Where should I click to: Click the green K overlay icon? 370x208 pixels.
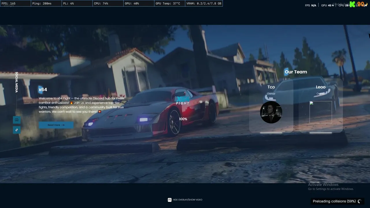pyautogui.click(x=353, y=4)
